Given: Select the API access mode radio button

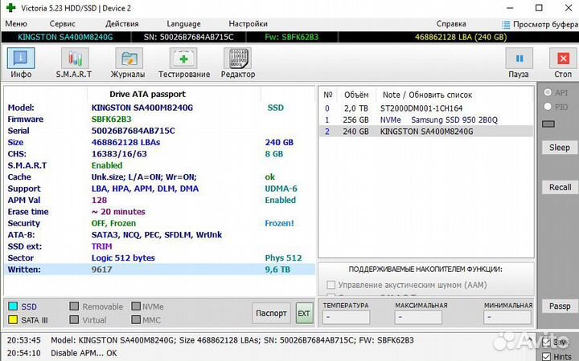Looking at the screenshot, I should pos(548,92).
